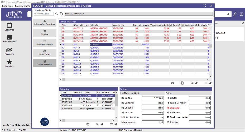Sort by the Vencimento column header

point(122,25)
